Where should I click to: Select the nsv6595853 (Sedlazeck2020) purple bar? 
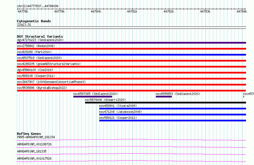point(164,97)
